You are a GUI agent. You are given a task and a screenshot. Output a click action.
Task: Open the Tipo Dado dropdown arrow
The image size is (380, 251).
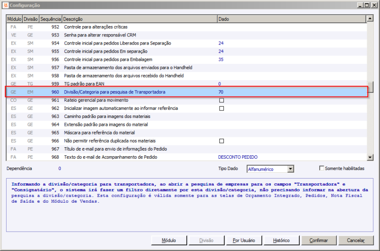[291, 169]
